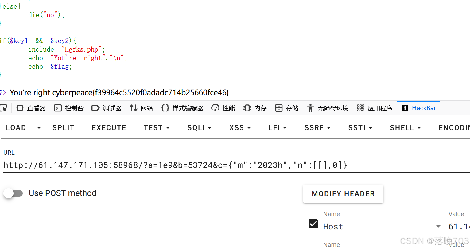View the 网络 (Network) panel
The image size is (470, 249).
click(x=141, y=108)
